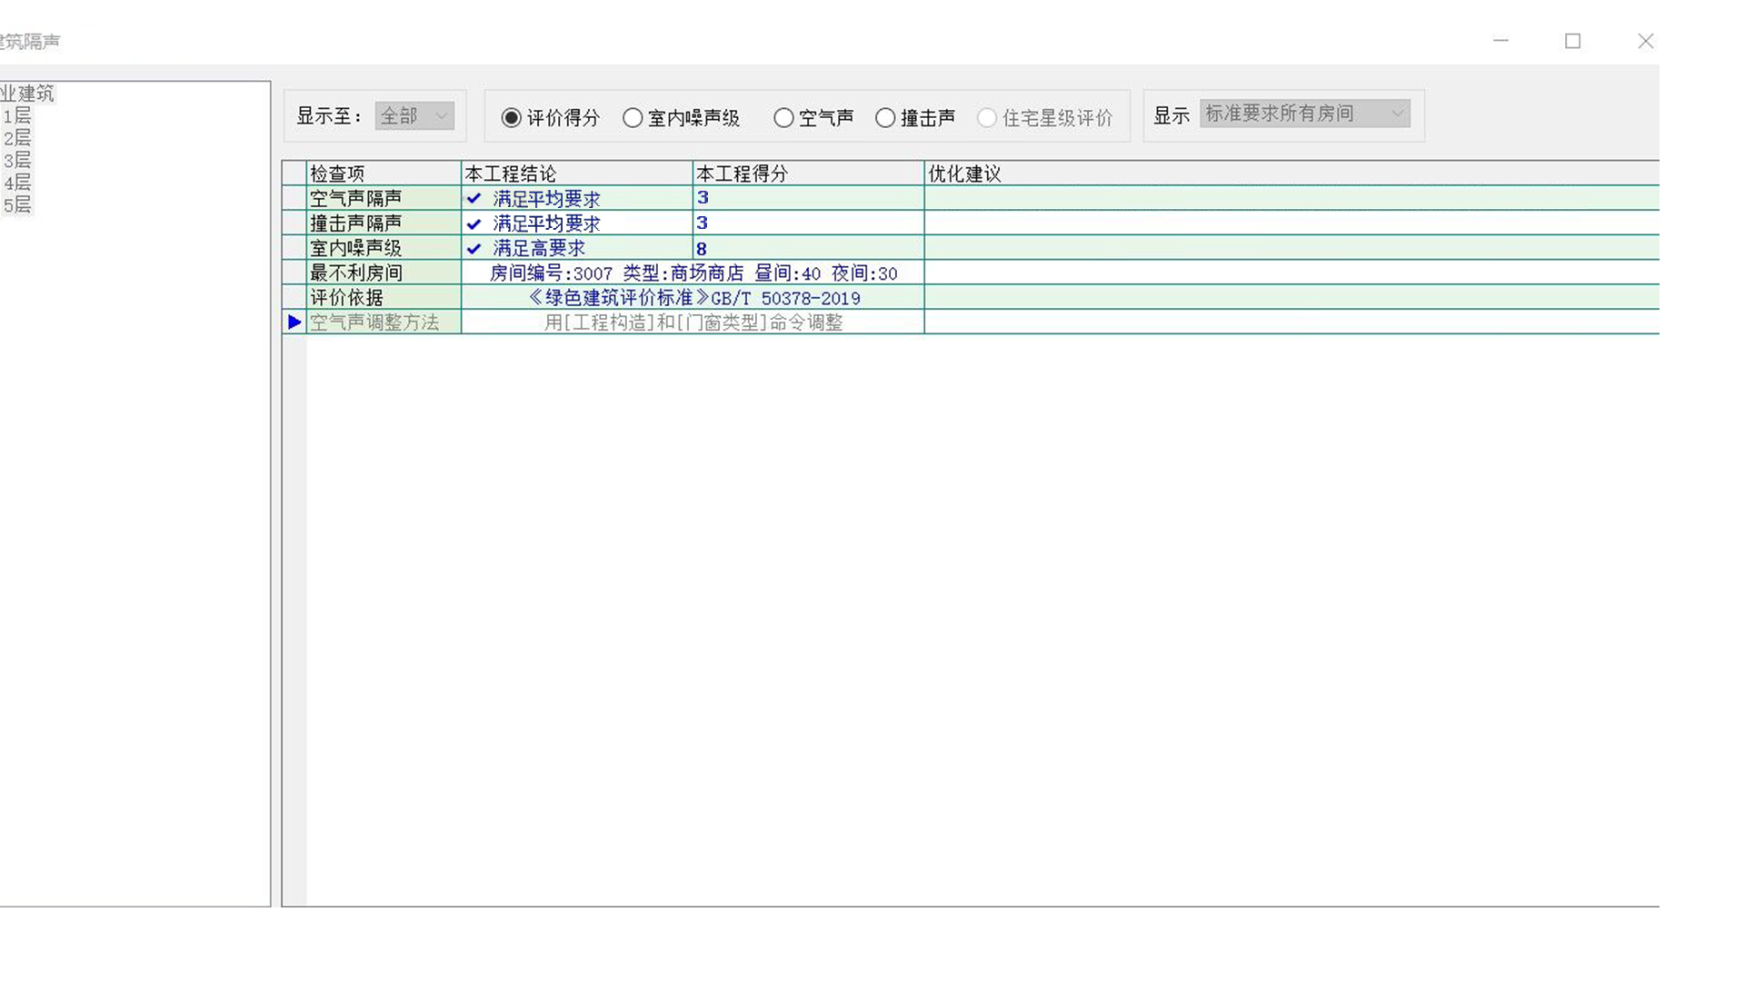Image resolution: width=1745 pixels, height=981 pixels.
Task: Select the 室内噪声级 radio option
Action: click(633, 118)
